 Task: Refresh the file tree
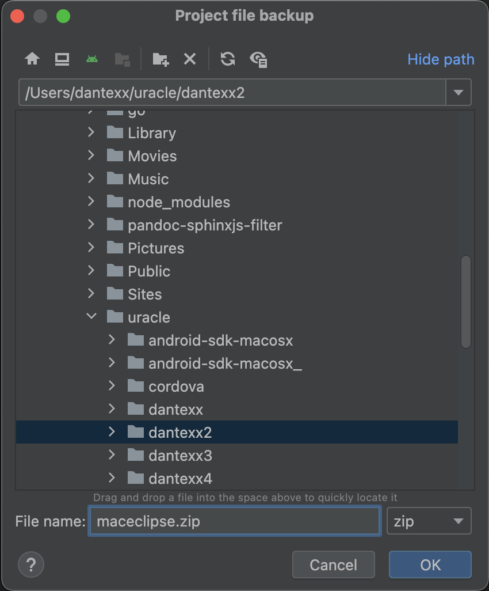click(x=228, y=59)
